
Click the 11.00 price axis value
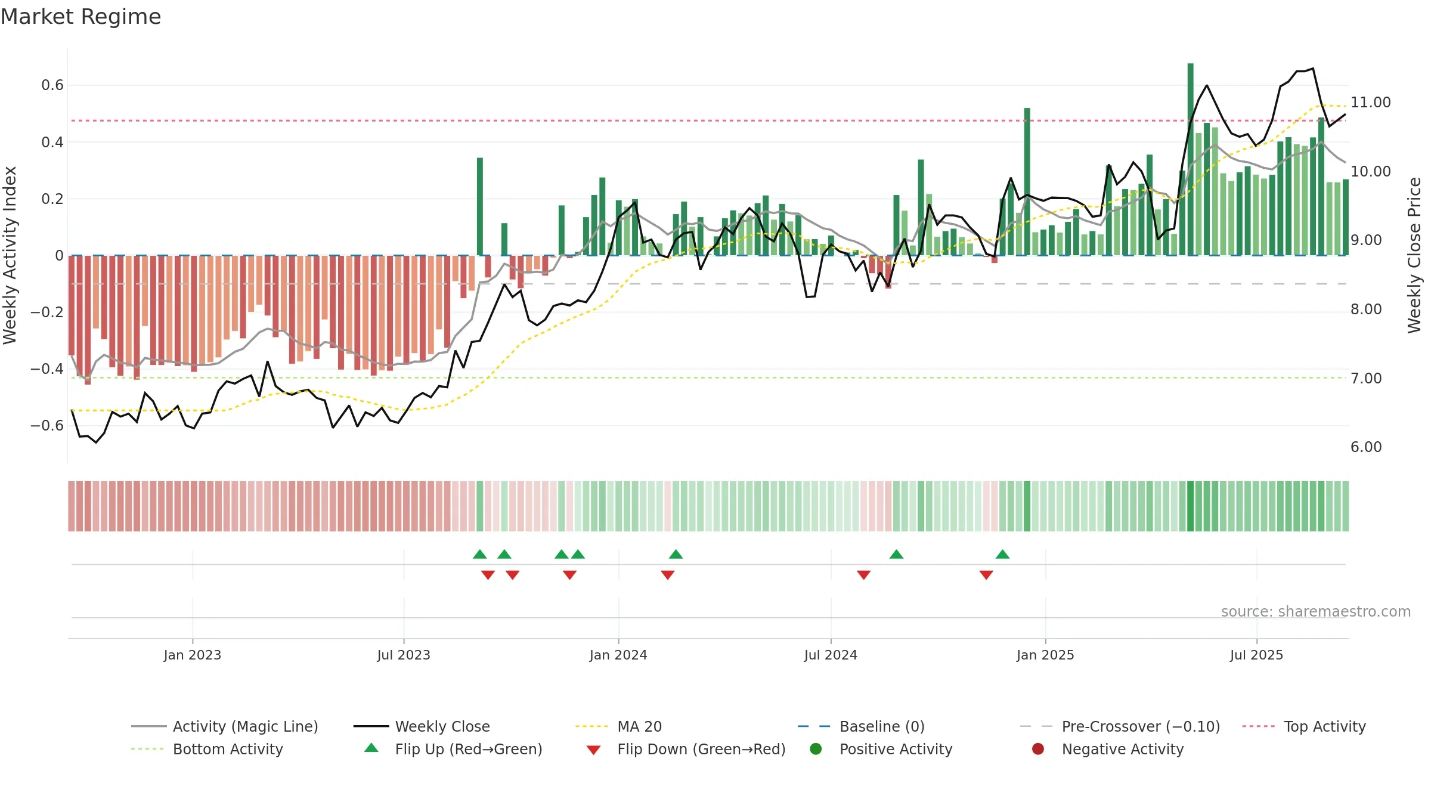point(1370,103)
